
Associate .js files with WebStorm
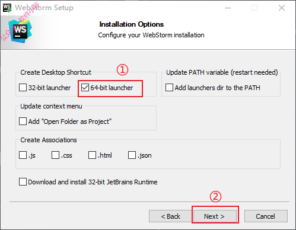pyautogui.click(x=23, y=155)
